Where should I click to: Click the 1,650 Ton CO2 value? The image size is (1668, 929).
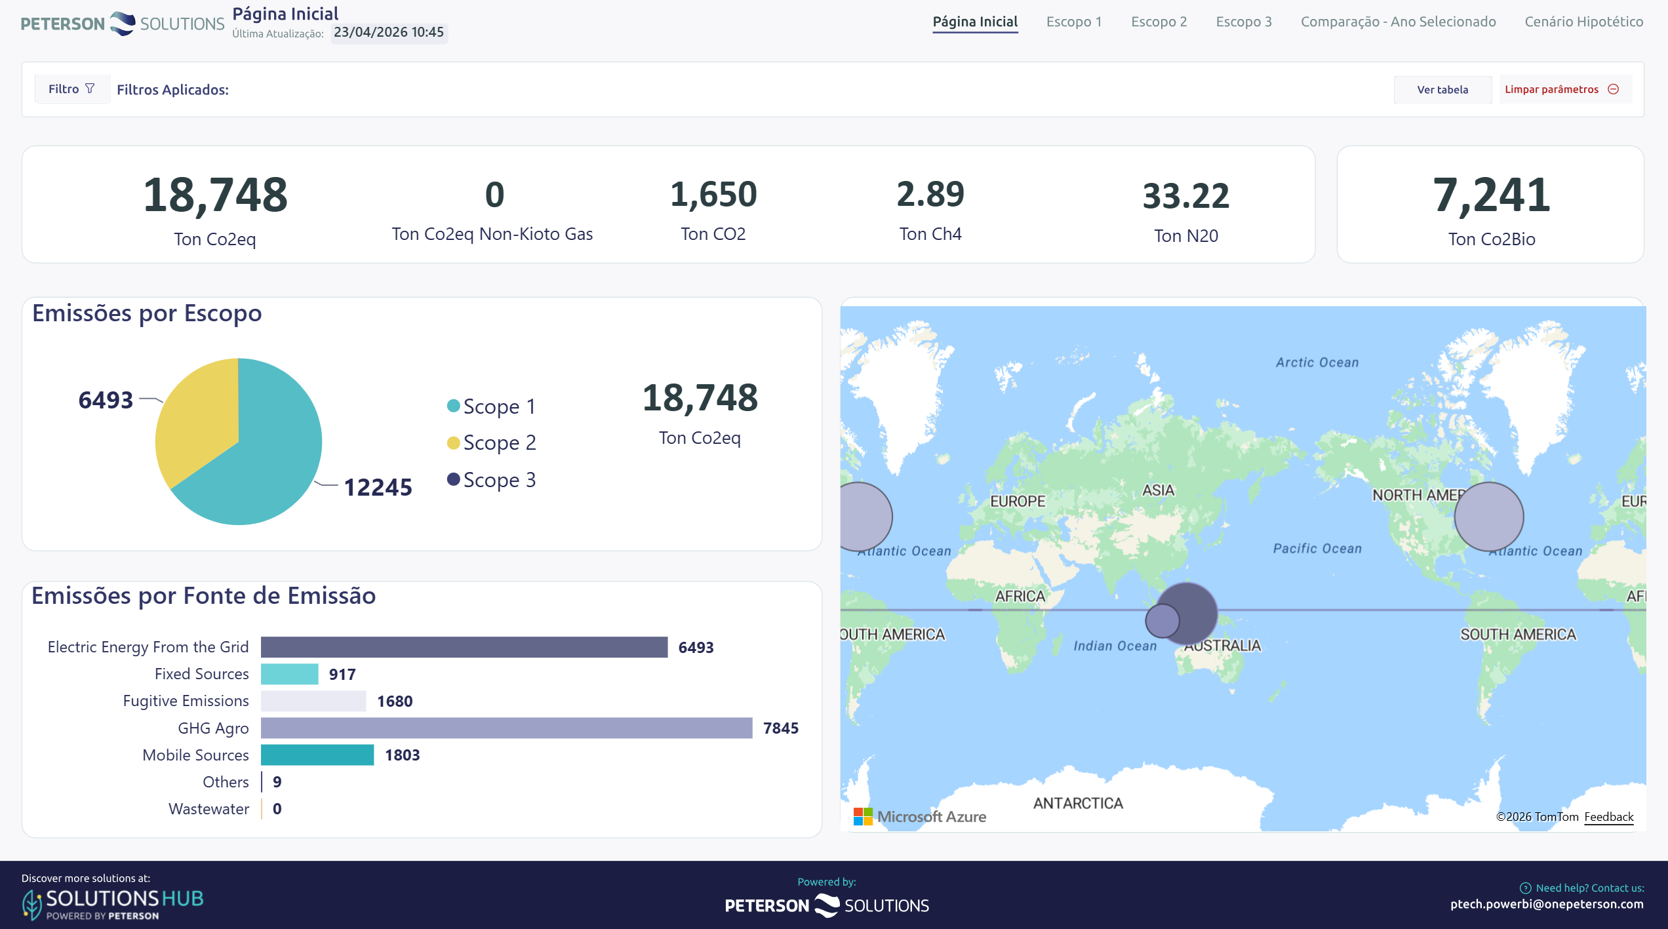coord(713,194)
